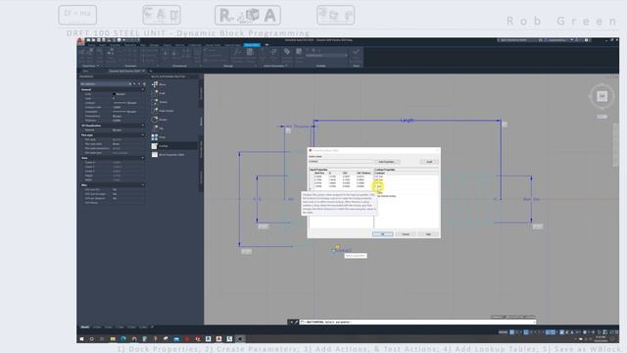Collapse the Misc properties section

point(143,185)
